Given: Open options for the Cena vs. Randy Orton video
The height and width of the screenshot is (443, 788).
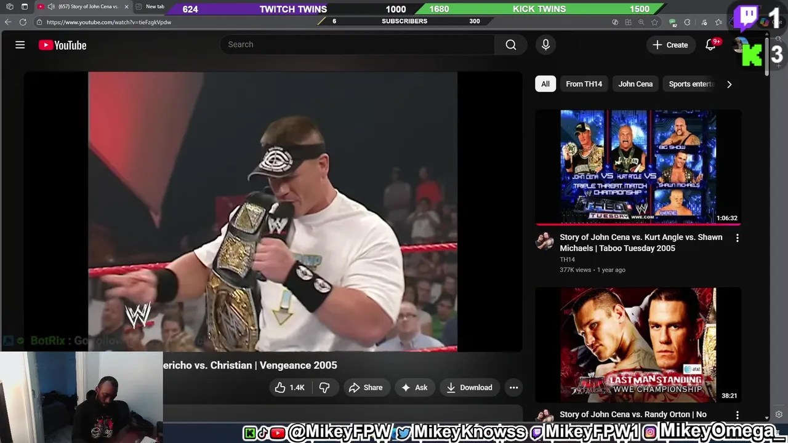Looking at the screenshot, I should [x=737, y=415].
